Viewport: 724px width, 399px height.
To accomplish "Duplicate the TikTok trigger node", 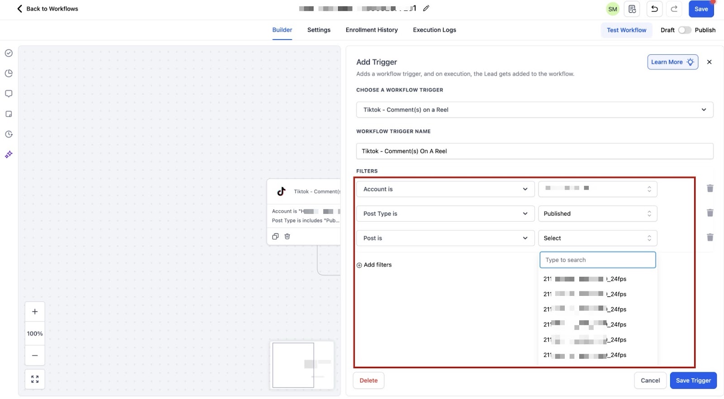I will pos(275,237).
